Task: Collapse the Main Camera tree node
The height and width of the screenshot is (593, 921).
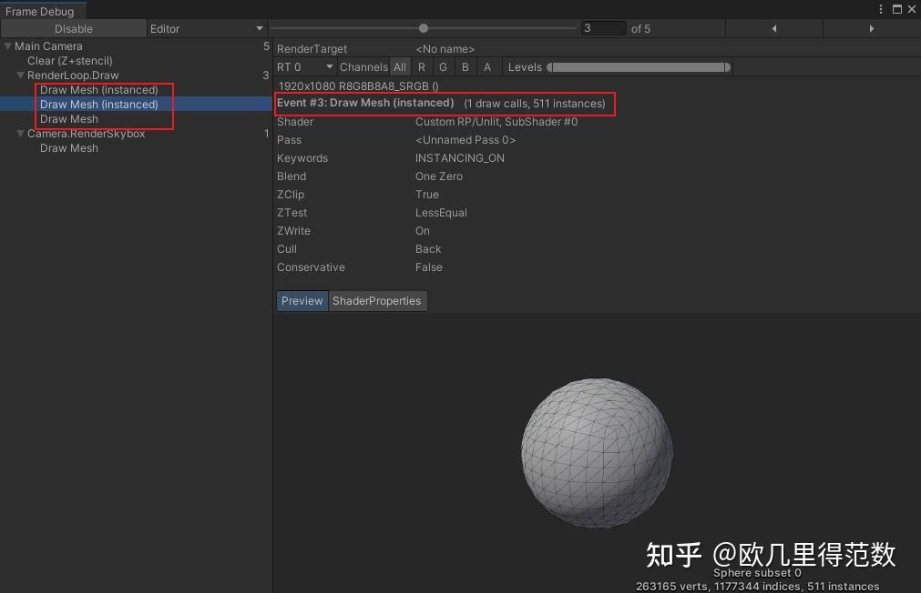Action: point(7,45)
